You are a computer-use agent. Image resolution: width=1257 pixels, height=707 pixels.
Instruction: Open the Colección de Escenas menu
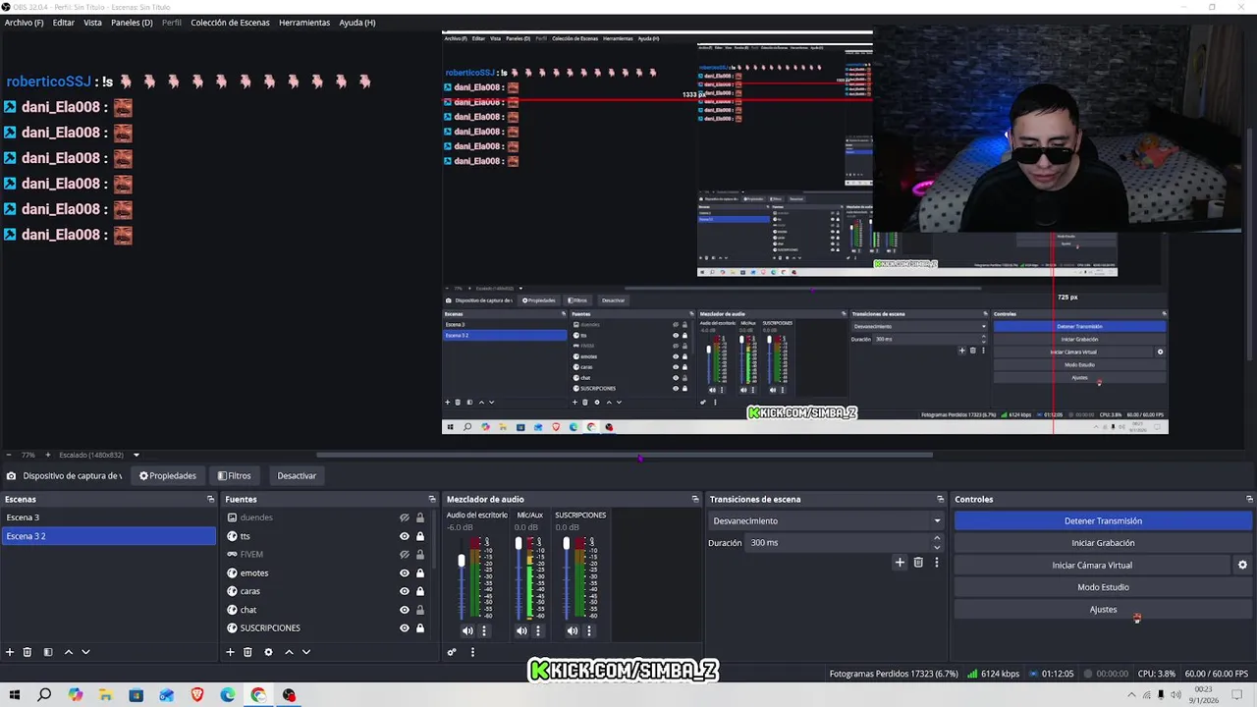230,23
